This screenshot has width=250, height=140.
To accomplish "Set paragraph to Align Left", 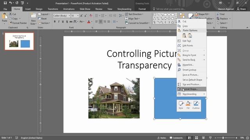I will click(96, 22).
